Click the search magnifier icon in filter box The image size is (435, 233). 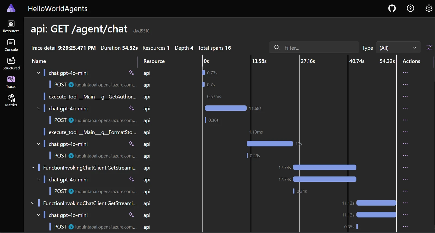pos(277,48)
